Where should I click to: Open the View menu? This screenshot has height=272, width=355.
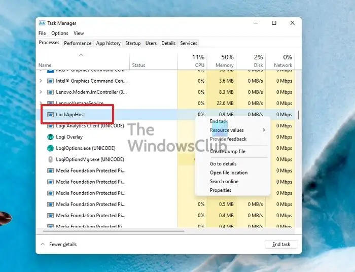[79, 33]
